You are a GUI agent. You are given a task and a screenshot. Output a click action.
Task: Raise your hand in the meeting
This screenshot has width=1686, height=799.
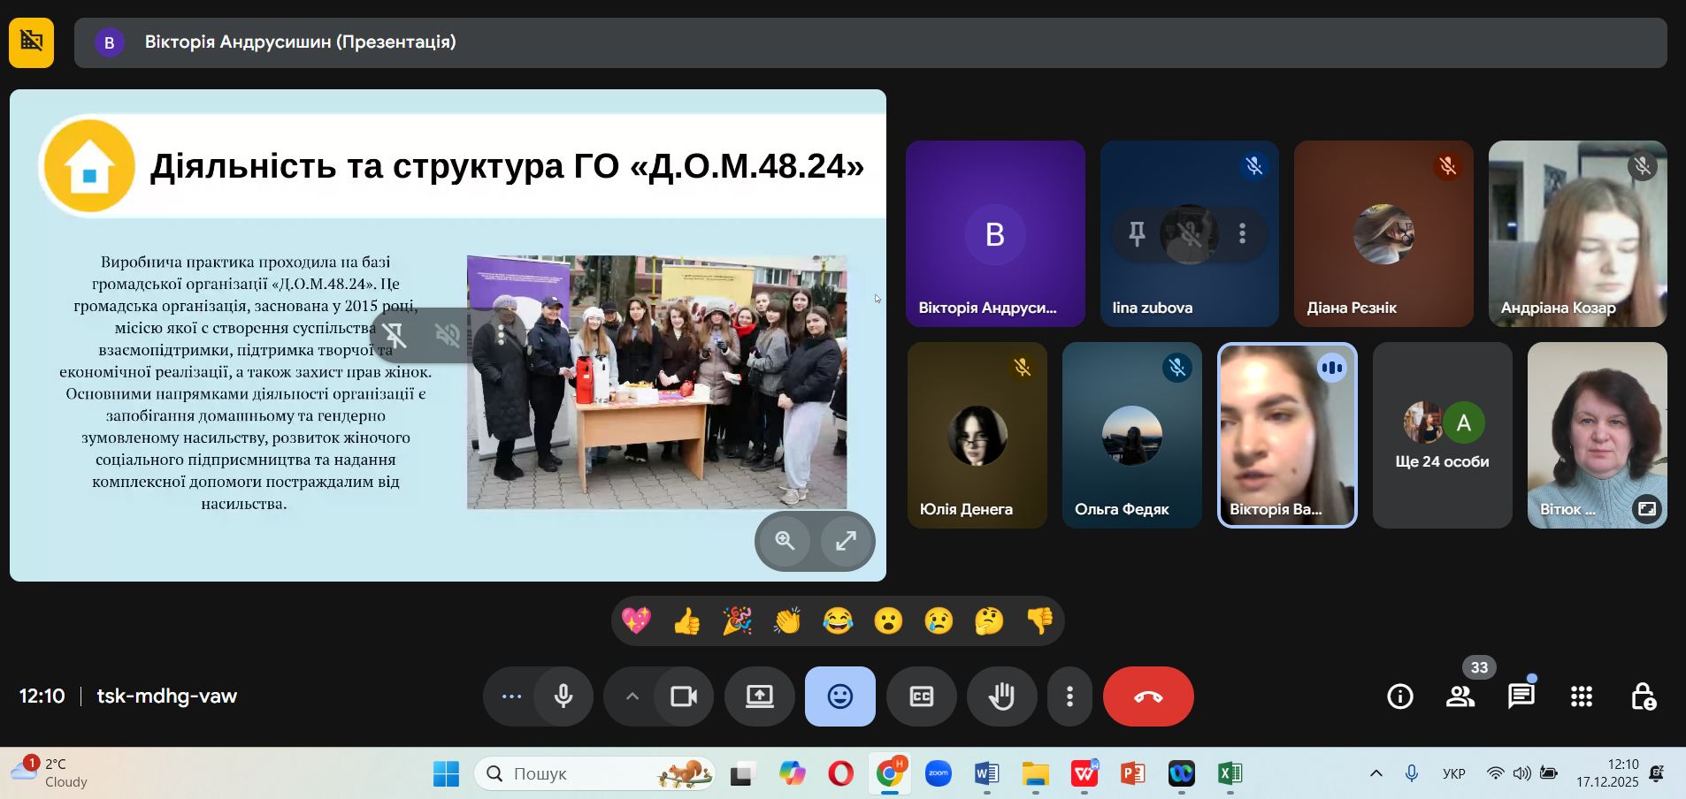(x=1001, y=696)
